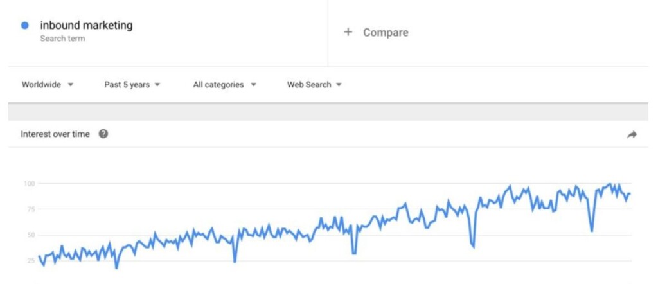Click the Past 5 years arrow
The image size is (658, 284).
click(157, 85)
